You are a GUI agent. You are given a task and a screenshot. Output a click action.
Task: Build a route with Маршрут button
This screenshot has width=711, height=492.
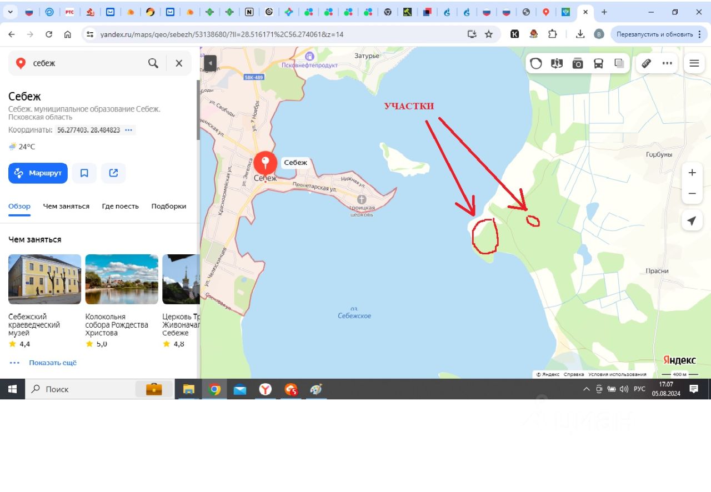(38, 173)
